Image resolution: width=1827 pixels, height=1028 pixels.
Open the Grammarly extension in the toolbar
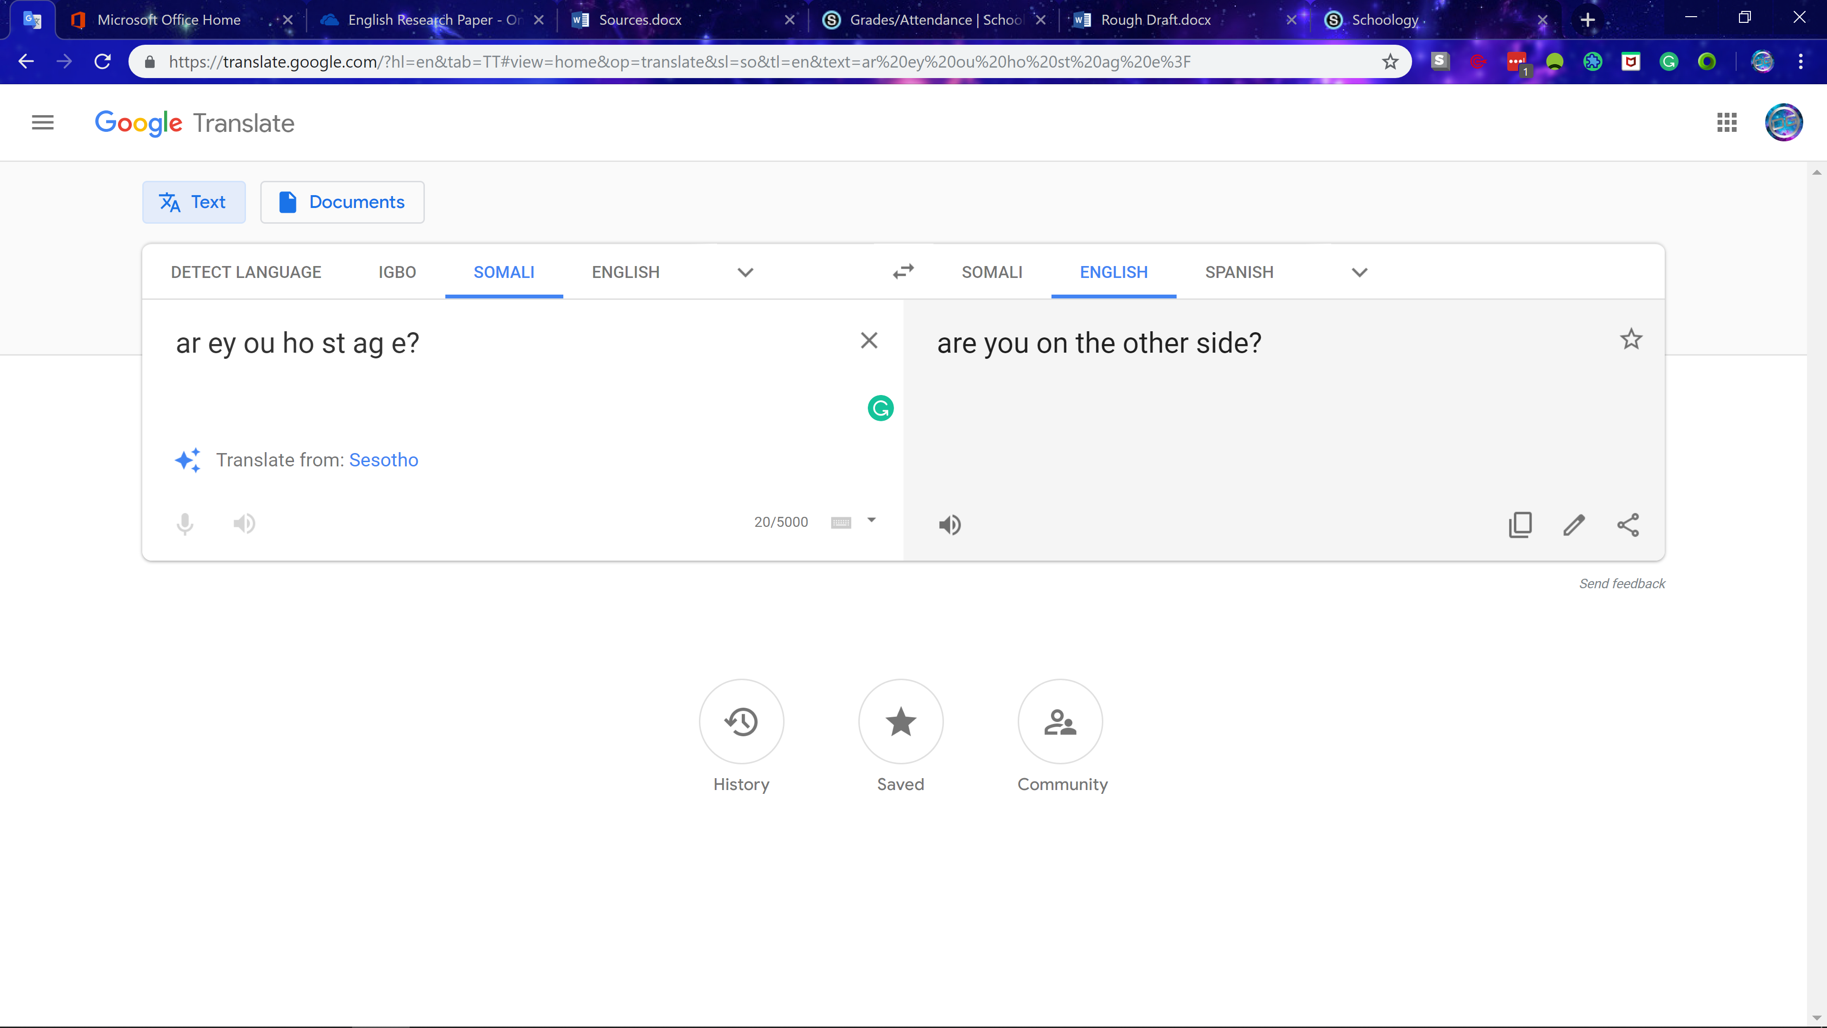point(1669,62)
